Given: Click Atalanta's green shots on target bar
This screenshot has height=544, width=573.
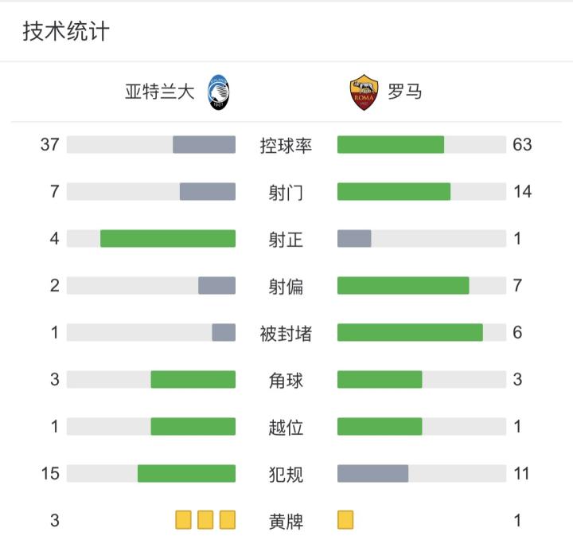Looking at the screenshot, I should click(x=167, y=238).
